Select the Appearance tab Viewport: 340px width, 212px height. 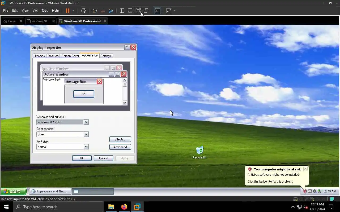90,55
